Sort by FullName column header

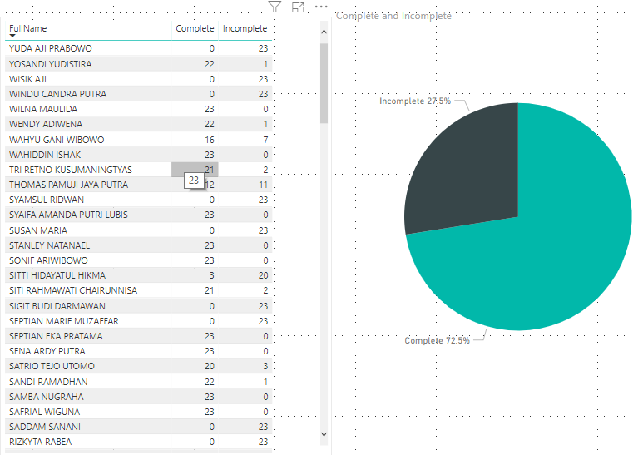click(27, 28)
